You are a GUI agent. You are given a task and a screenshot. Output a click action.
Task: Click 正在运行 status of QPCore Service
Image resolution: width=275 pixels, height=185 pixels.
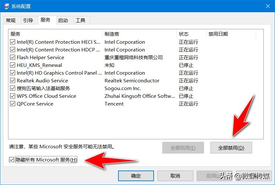pos(188,104)
